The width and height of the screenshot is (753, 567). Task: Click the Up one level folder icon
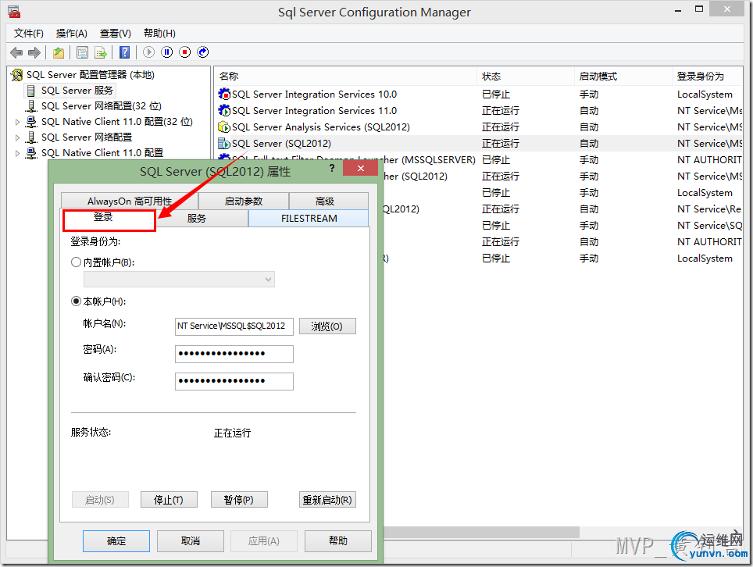pos(59,52)
